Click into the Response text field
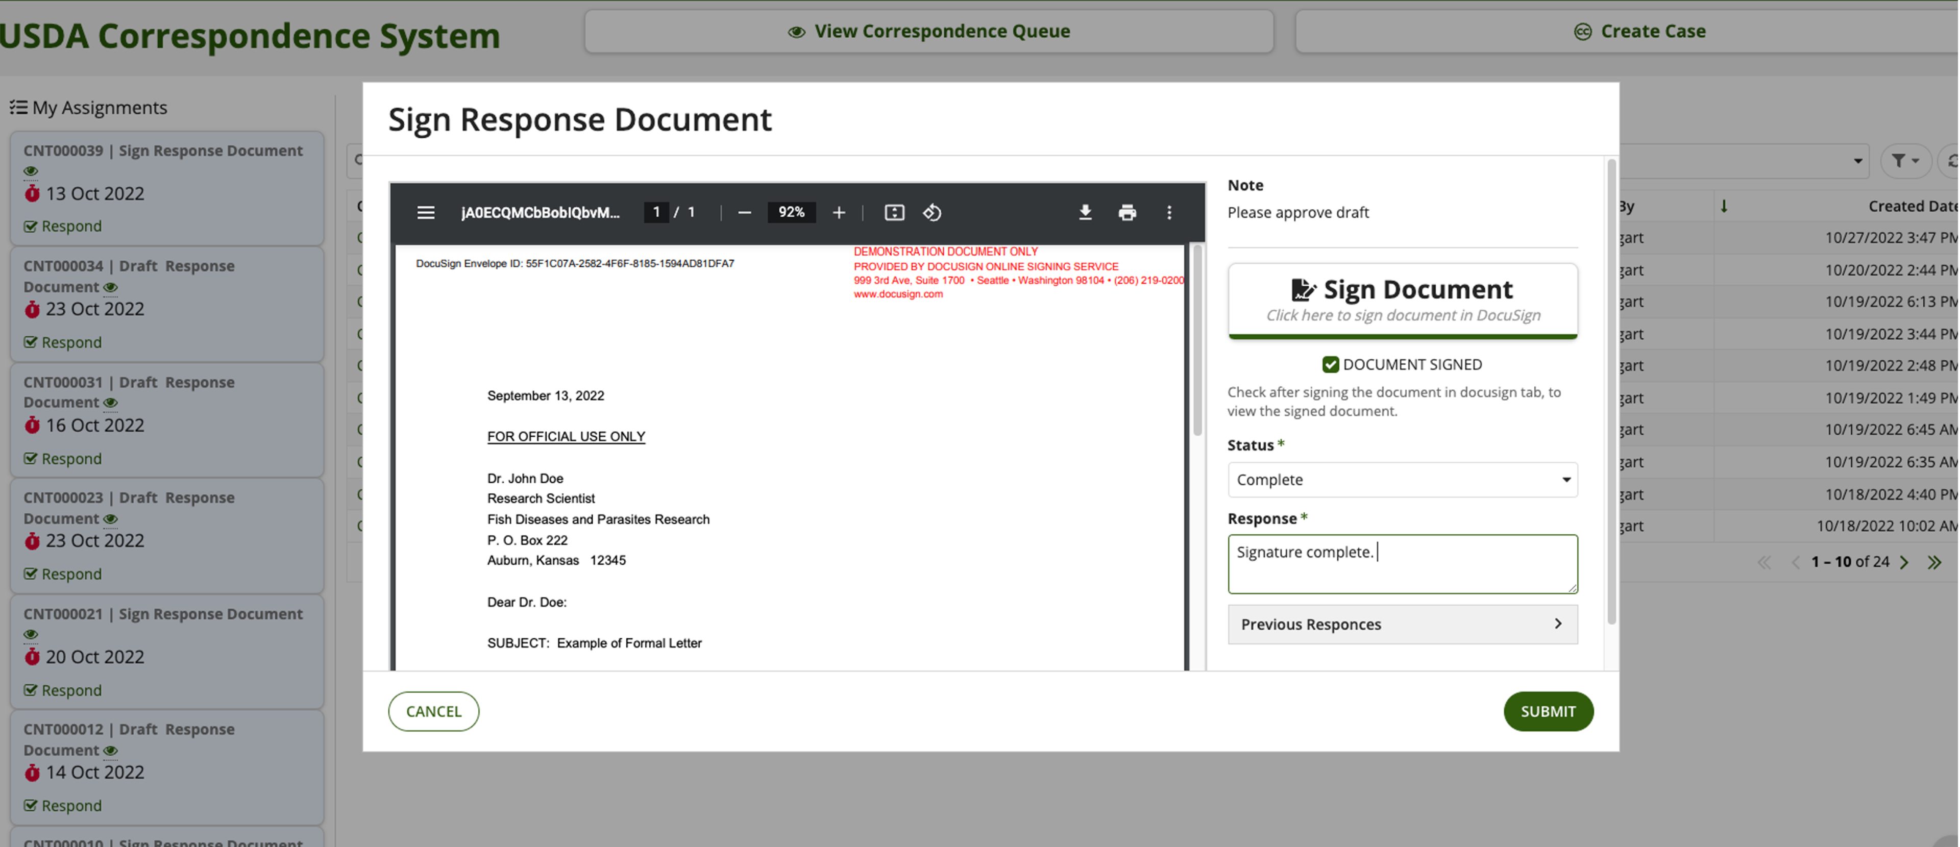The height and width of the screenshot is (847, 1960). (x=1402, y=564)
